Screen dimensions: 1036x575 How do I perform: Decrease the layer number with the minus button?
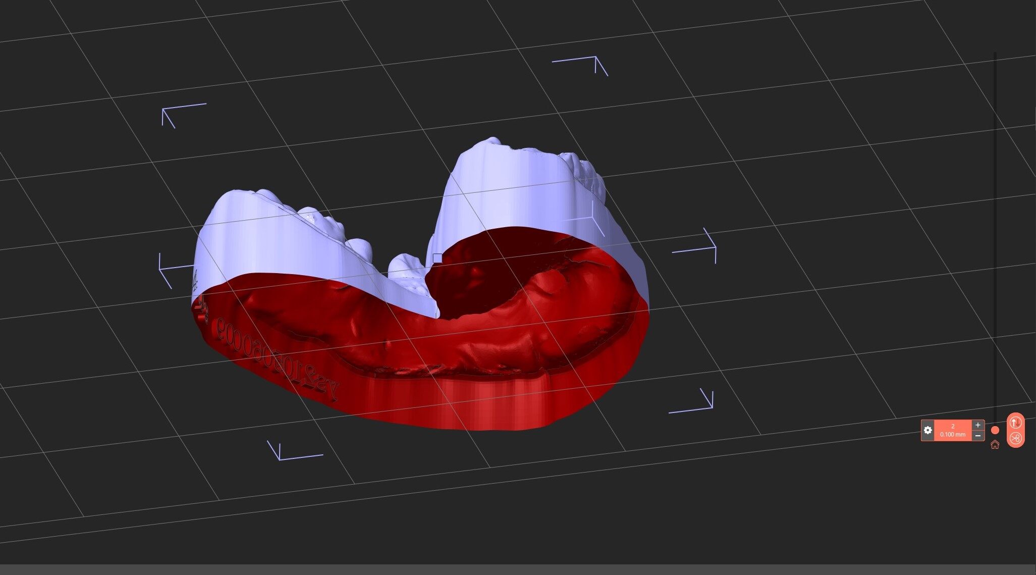[977, 436]
